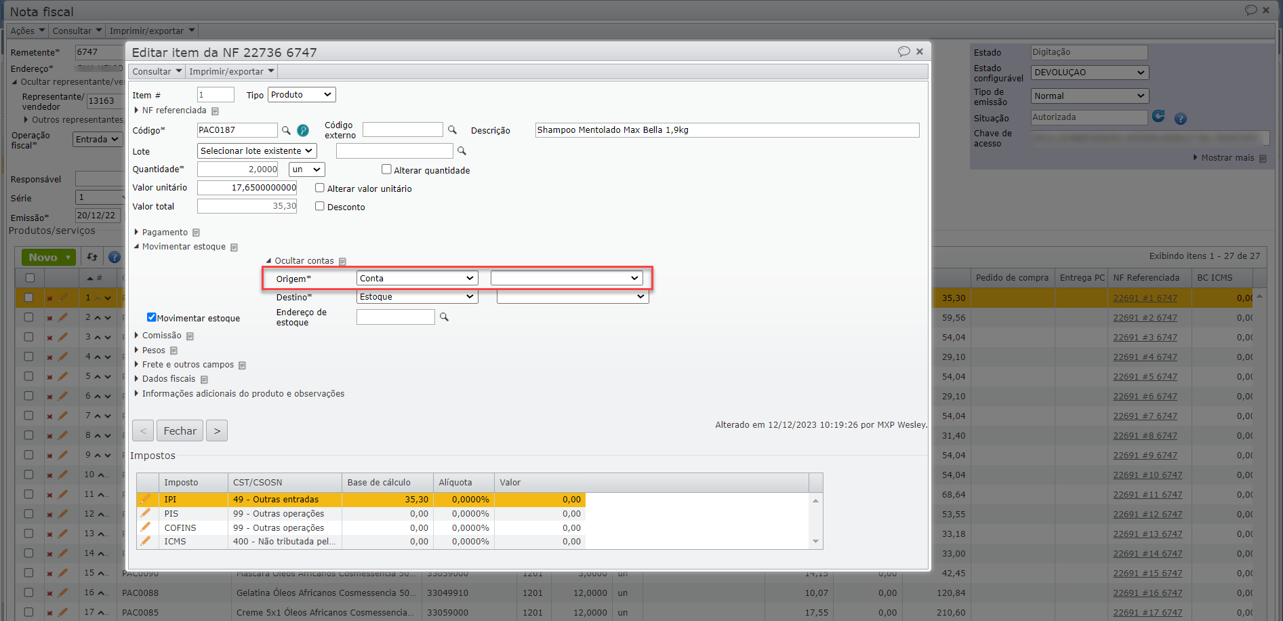Click the Novo button
The width and height of the screenshot is (1283, 621).
point(43,257)
